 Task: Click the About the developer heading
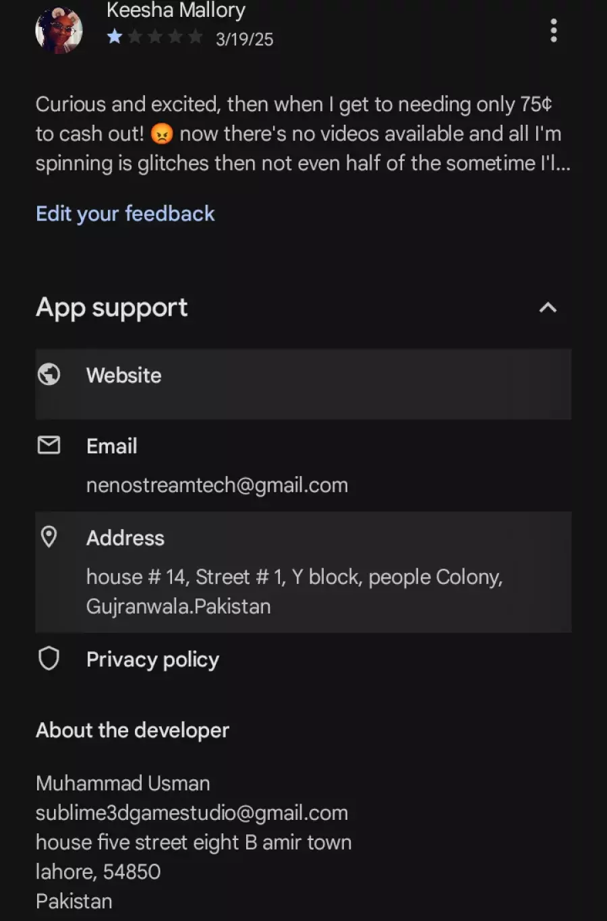(x=133, y=730)
